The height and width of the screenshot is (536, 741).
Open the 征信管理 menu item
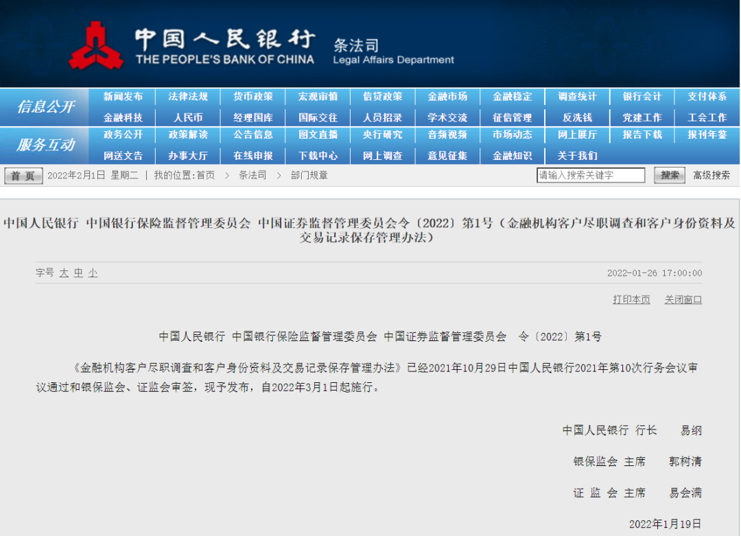click(512, 117)
